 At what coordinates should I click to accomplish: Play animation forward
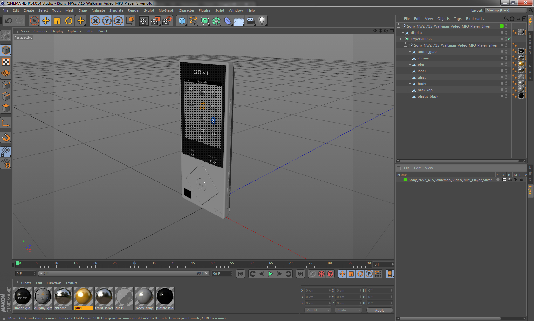click(x=270, y=274)
